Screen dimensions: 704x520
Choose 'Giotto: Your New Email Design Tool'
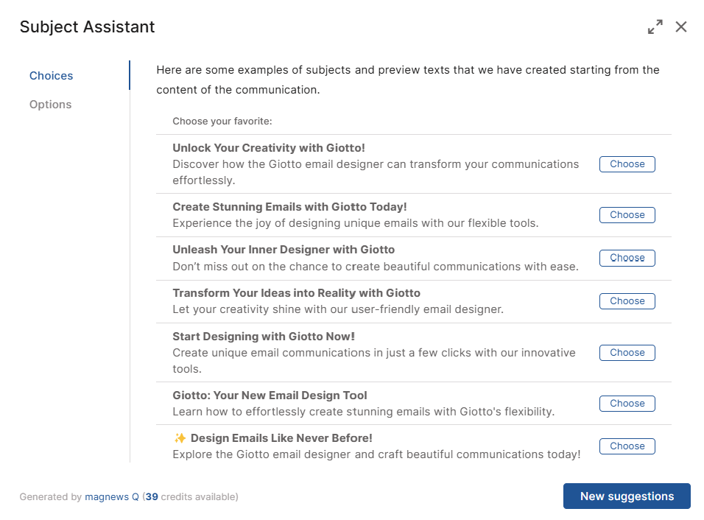(627, 403)
